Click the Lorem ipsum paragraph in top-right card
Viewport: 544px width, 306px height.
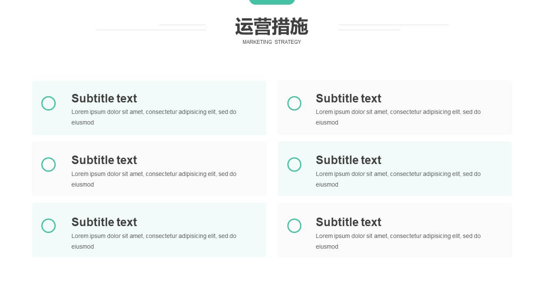coord(398,117)
